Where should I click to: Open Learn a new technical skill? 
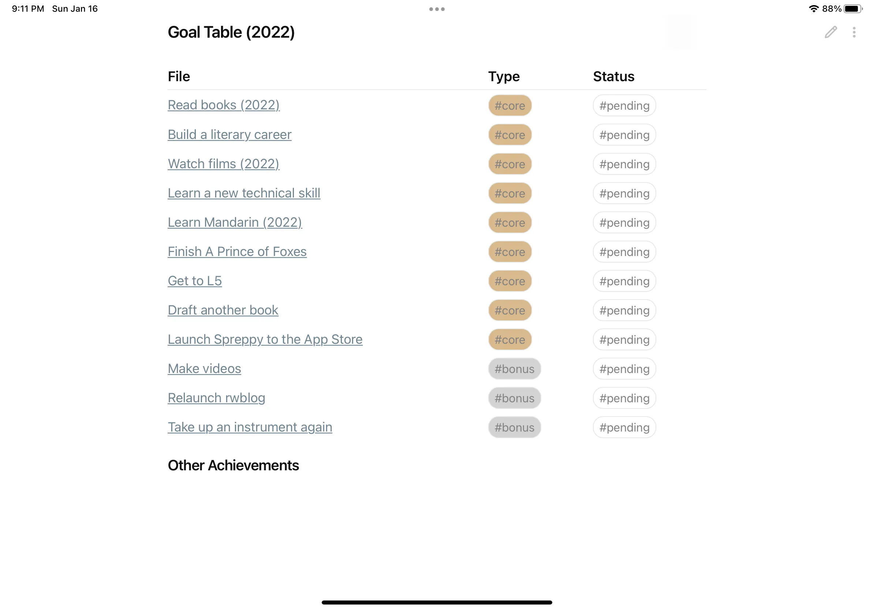pyautogui.click(x=244, y=193)
